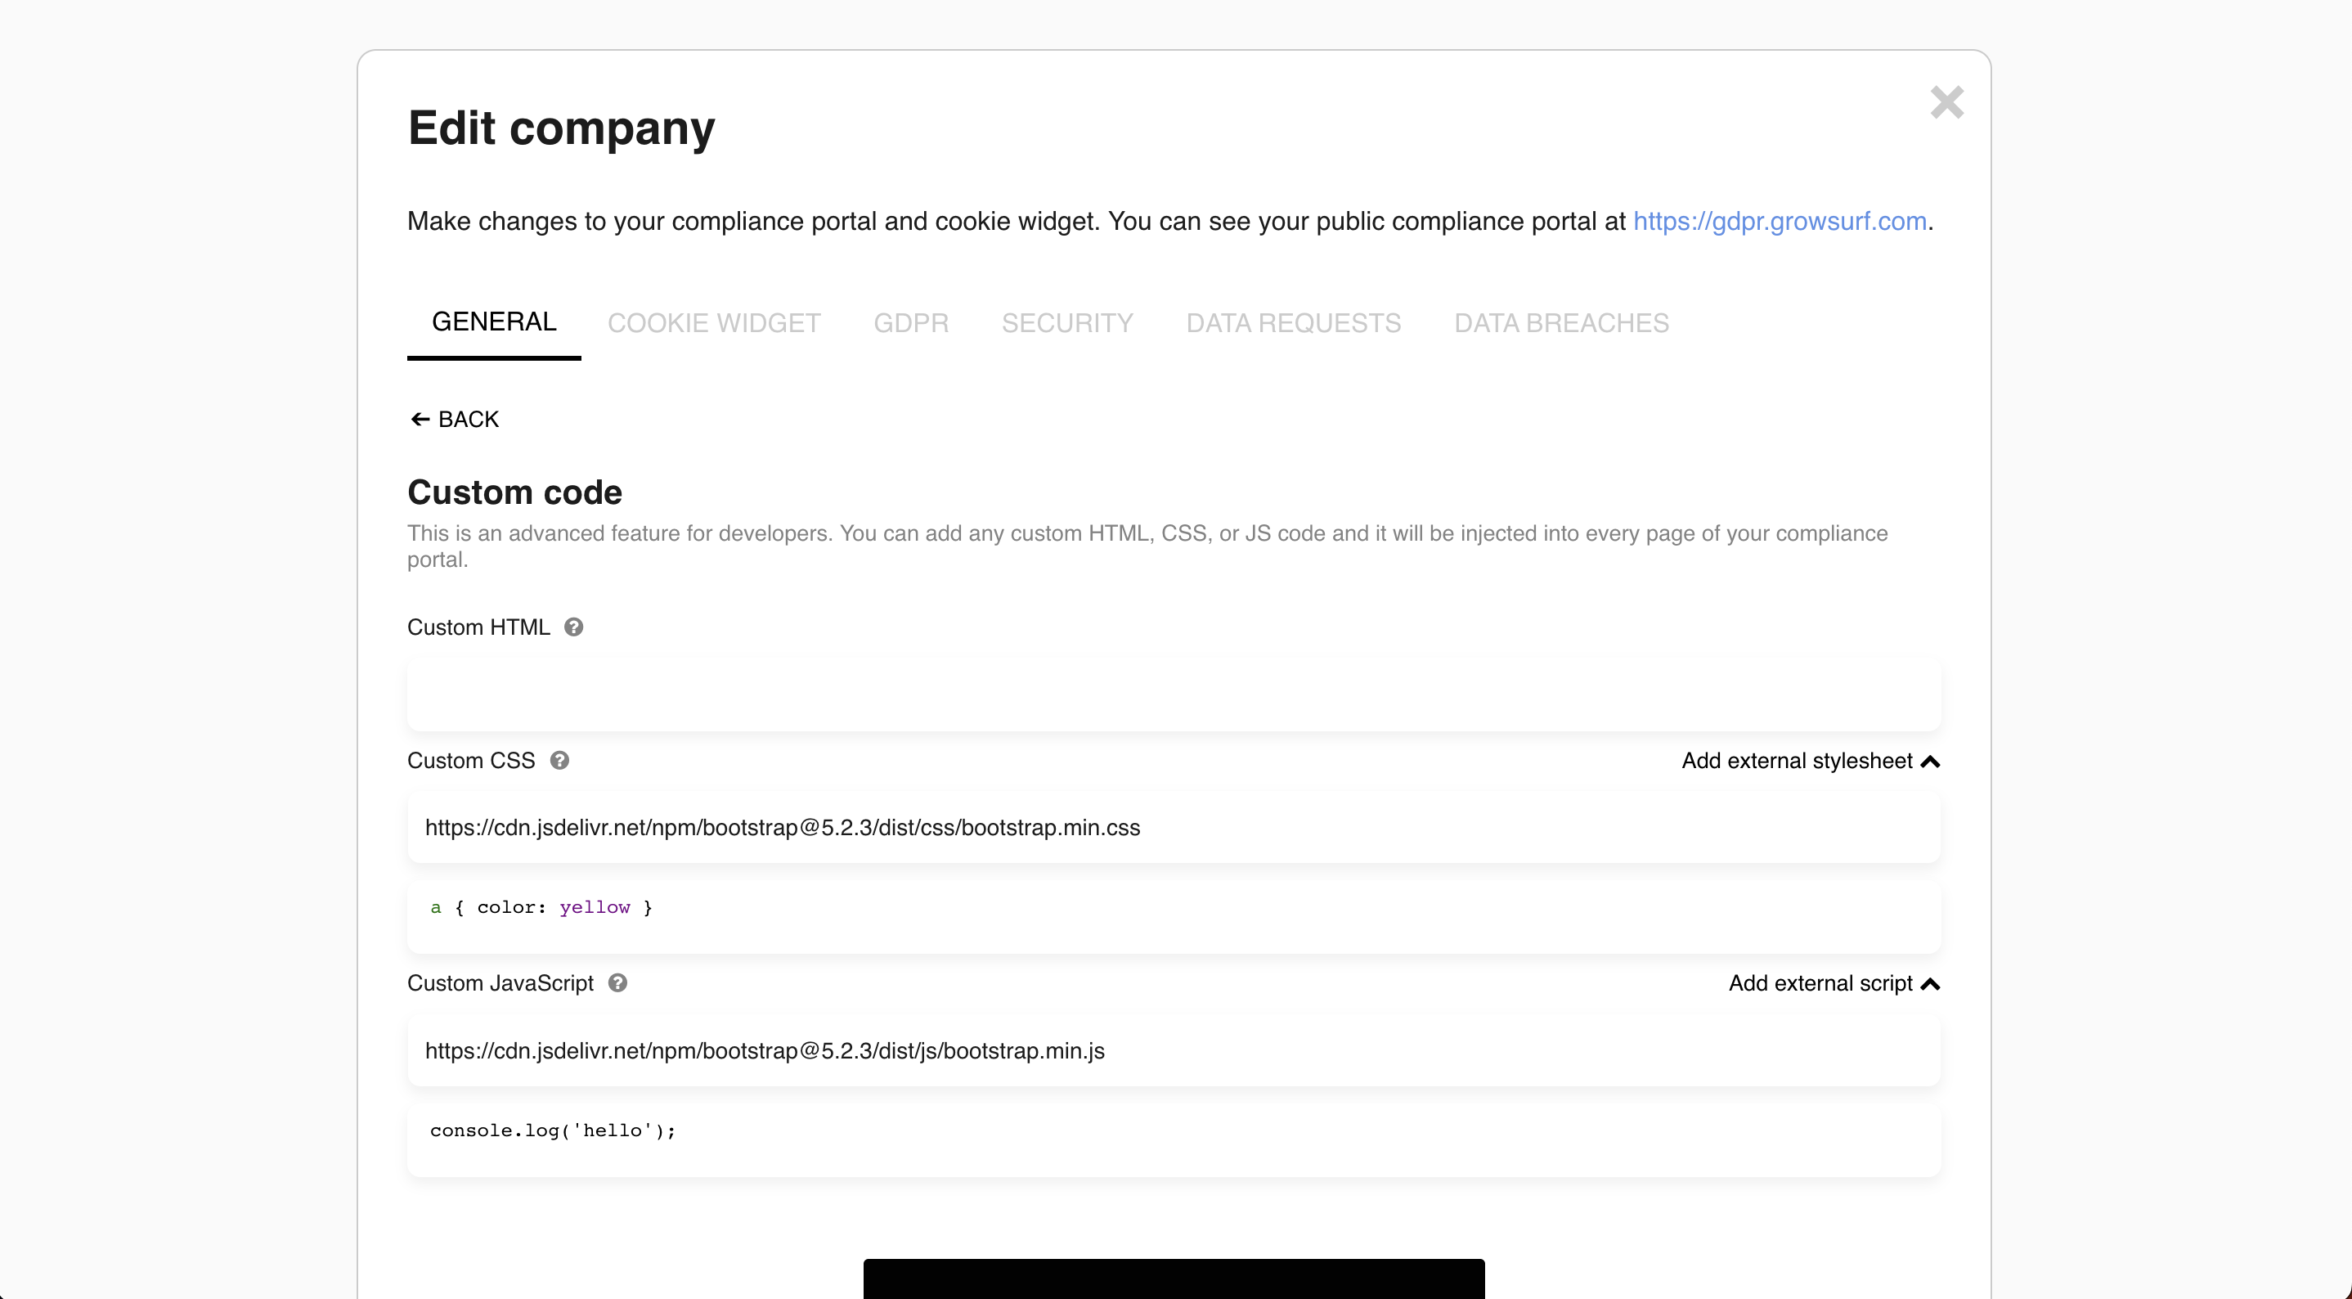Go to the Security tab
This screenshot has width=2352, height=1299.
[1066, 323]
